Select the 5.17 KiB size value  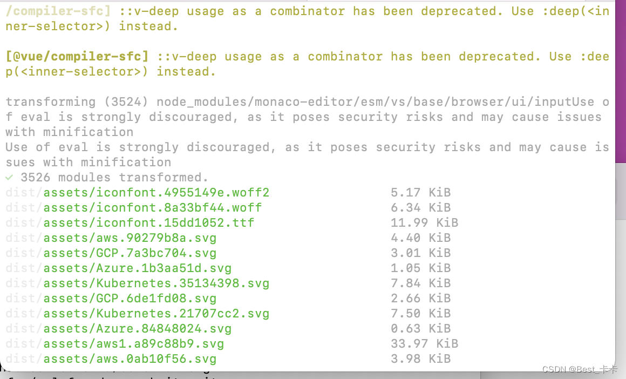(420, 192)
